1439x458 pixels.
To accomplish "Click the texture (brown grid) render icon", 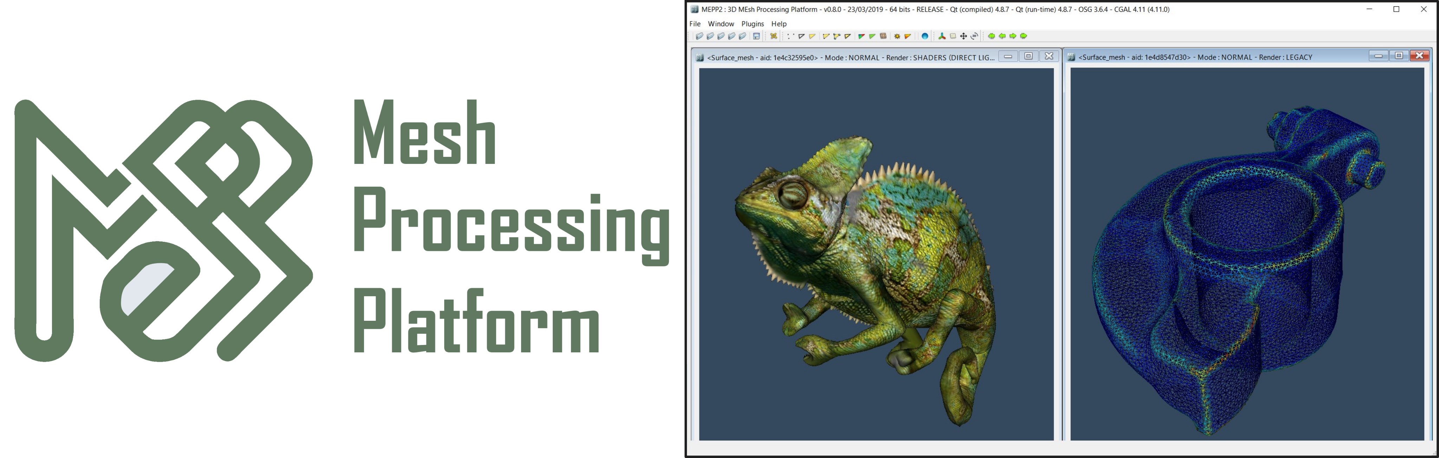I will tap(883, 36).
